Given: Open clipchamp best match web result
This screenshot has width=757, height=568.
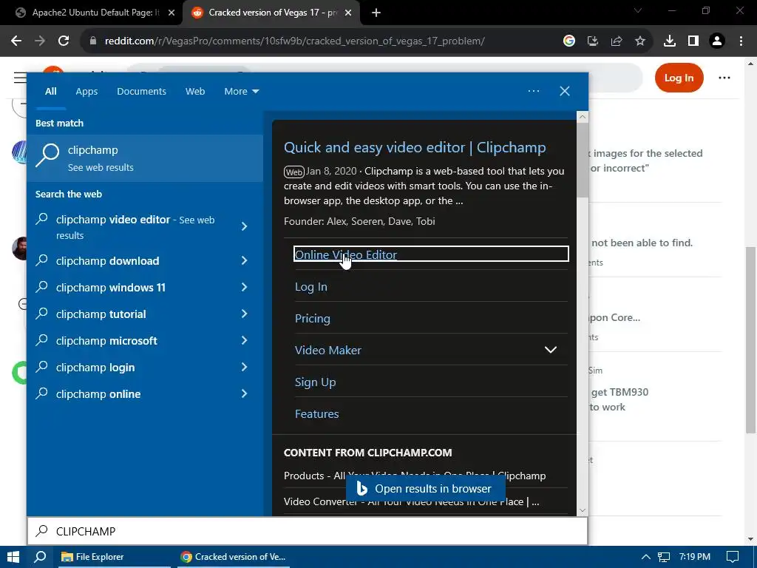Looking at the screenshot, I should pyautogui.click(x=145, y=158).
